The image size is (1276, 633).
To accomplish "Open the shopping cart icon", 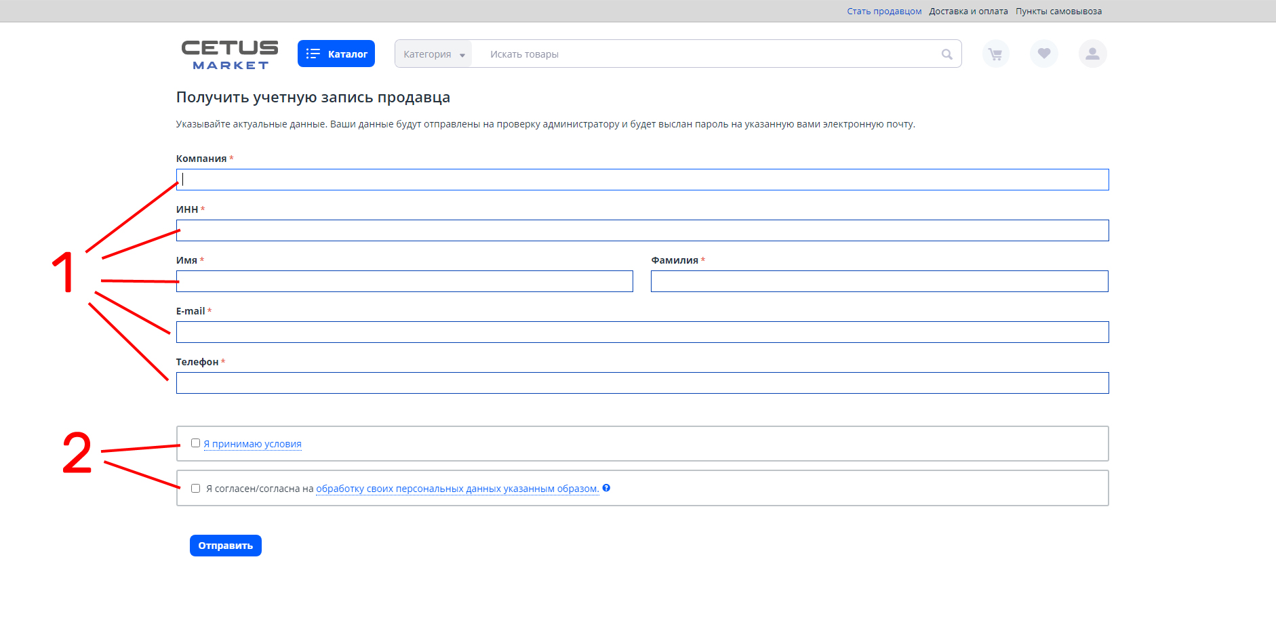I will [x=995, y=54].
